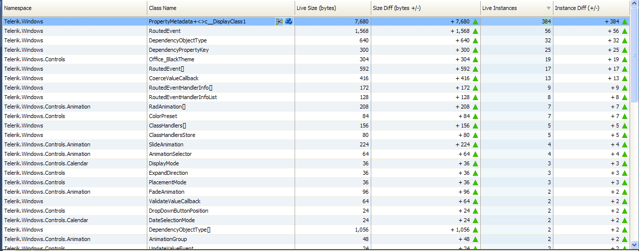Click green arrow beside + 56 instance diff
The image size is (639, 251).
(625, 31)
